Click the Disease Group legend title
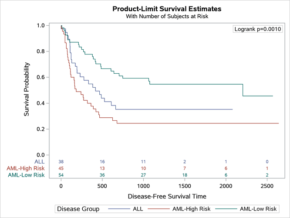Image resolution: width=290 pixels, height=218 pixels. click(78, 209)
